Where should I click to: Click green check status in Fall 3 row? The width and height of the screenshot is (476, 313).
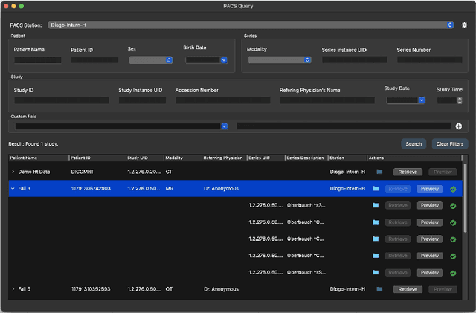pos(453,189)
